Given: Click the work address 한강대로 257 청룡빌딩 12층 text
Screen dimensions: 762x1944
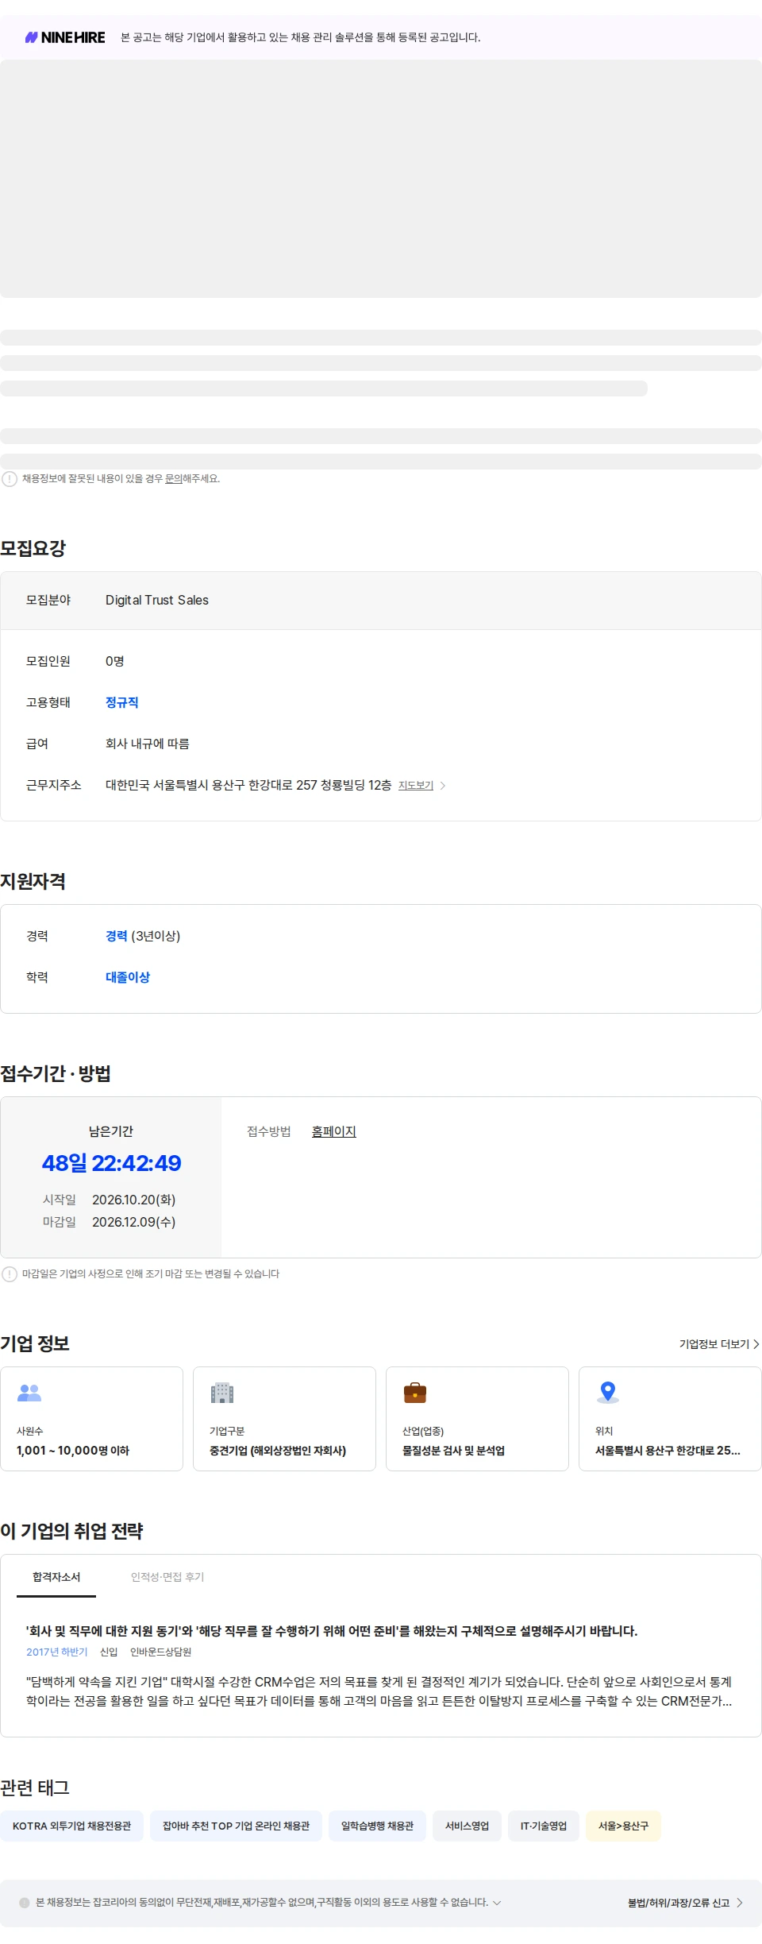Looking at the screenshot, I should pos(248,785).
